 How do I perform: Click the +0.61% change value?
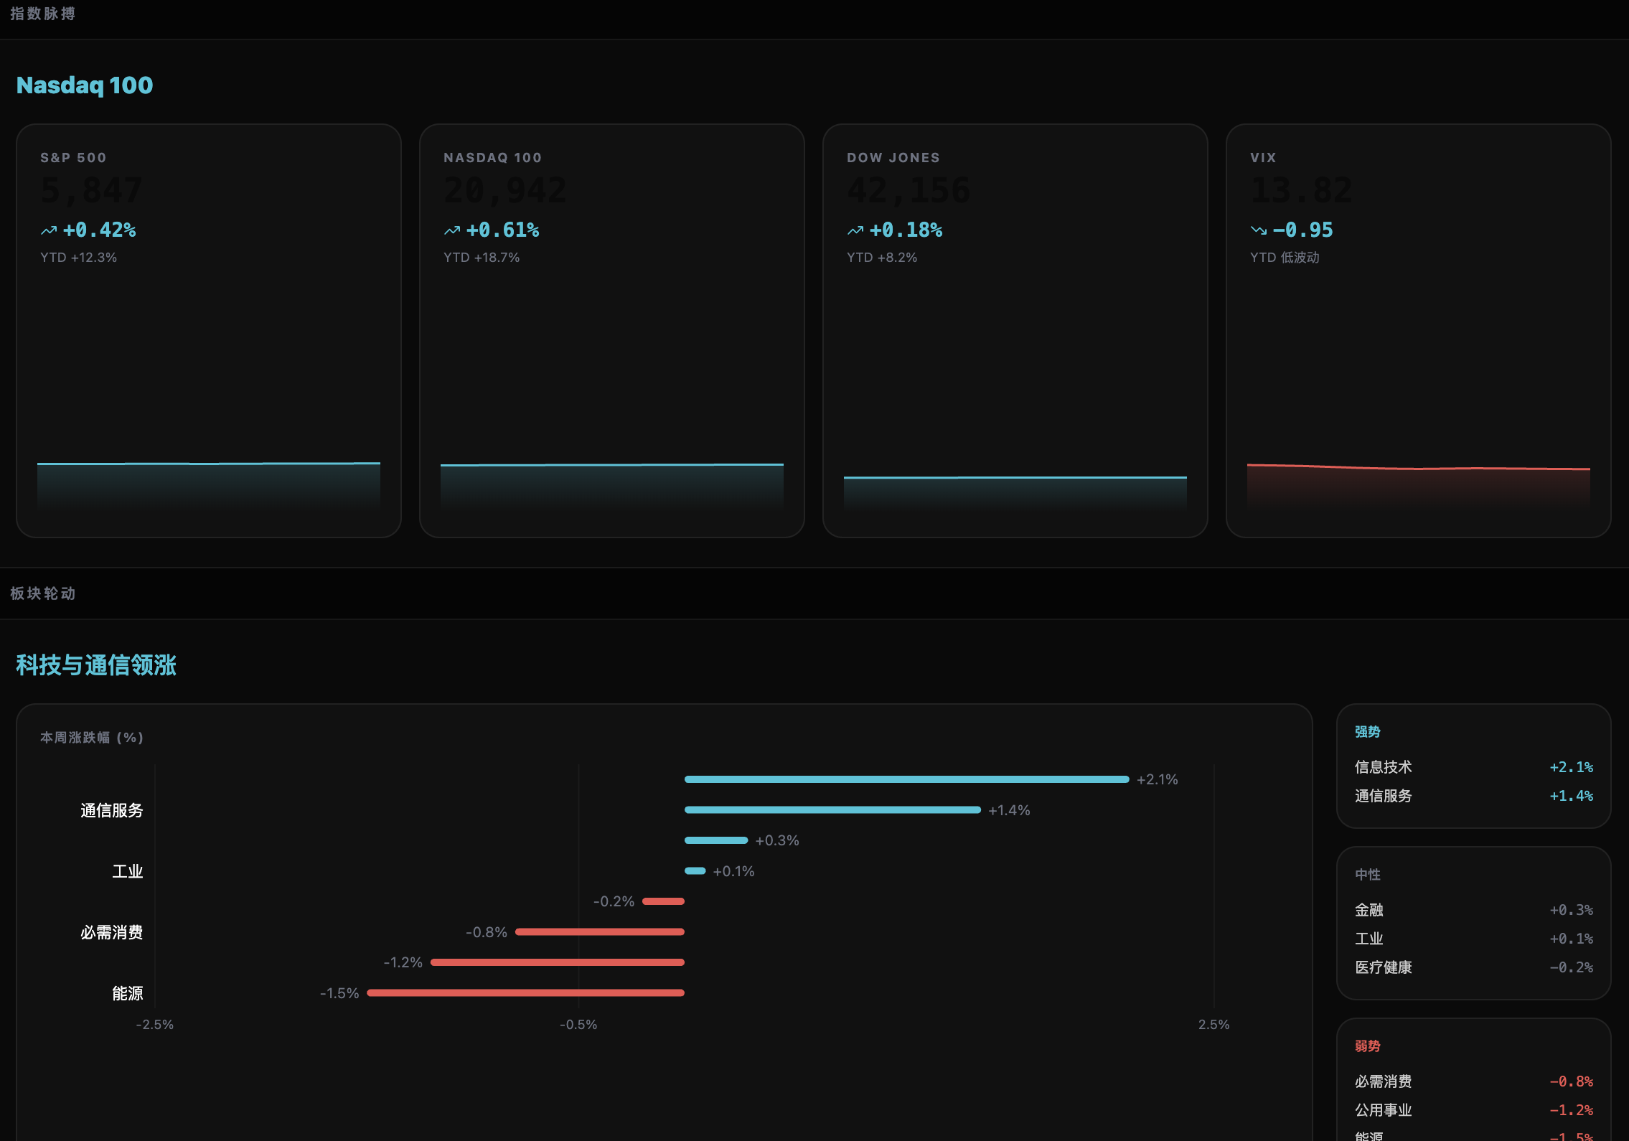tap(503, 230)
